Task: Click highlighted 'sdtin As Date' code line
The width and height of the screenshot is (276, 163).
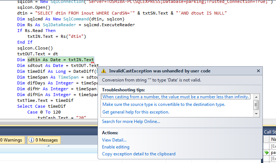Action: coord(60,60)
